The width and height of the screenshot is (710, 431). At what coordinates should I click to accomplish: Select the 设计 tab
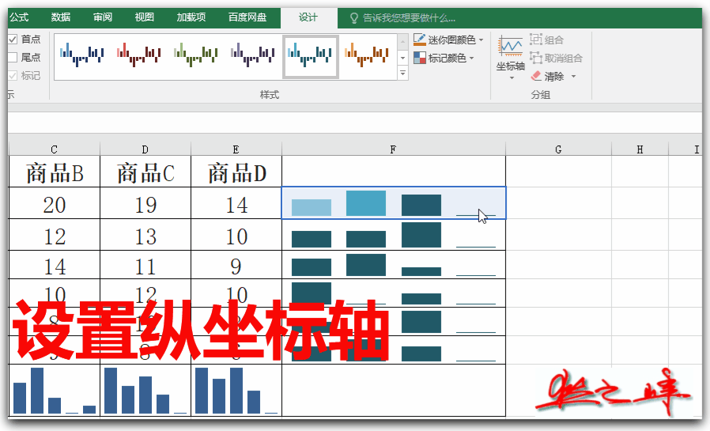pos(308,17)
